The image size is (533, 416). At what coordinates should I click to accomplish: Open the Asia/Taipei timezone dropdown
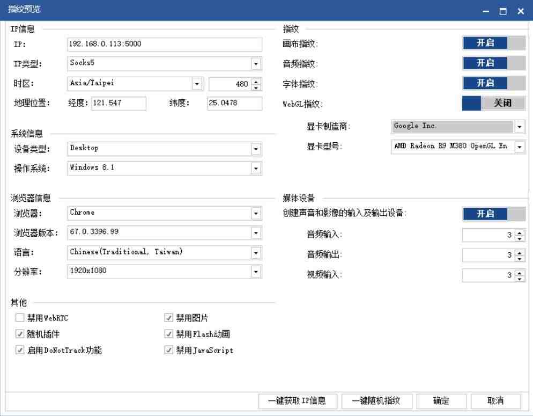pos(197,84)
